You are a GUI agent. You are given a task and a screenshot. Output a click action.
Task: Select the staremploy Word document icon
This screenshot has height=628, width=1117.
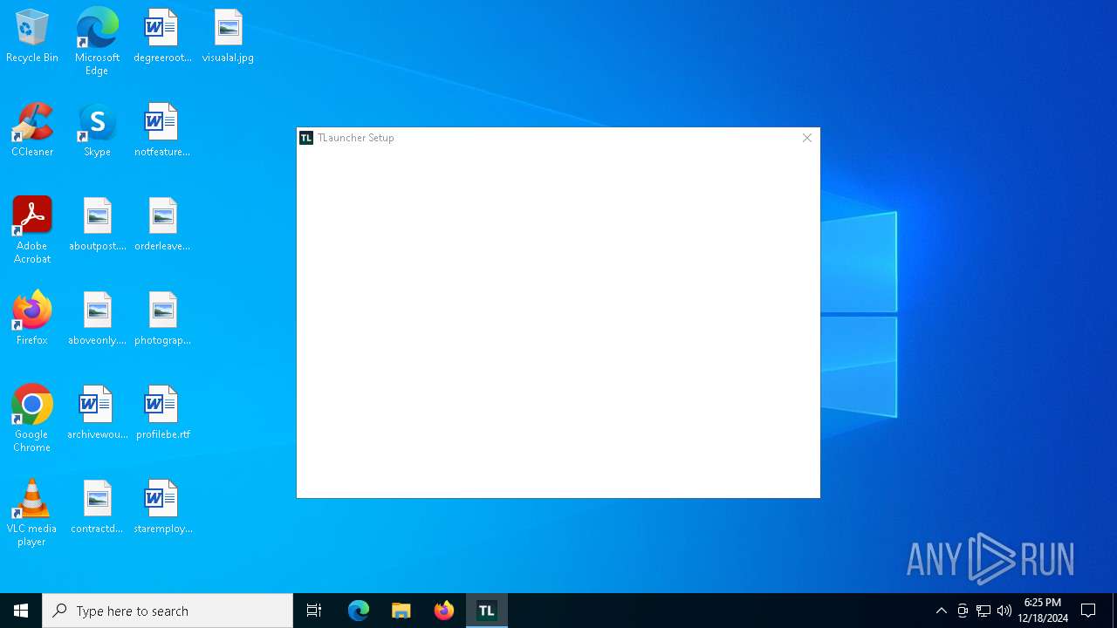pyautogui.click(x=162, y=508)
